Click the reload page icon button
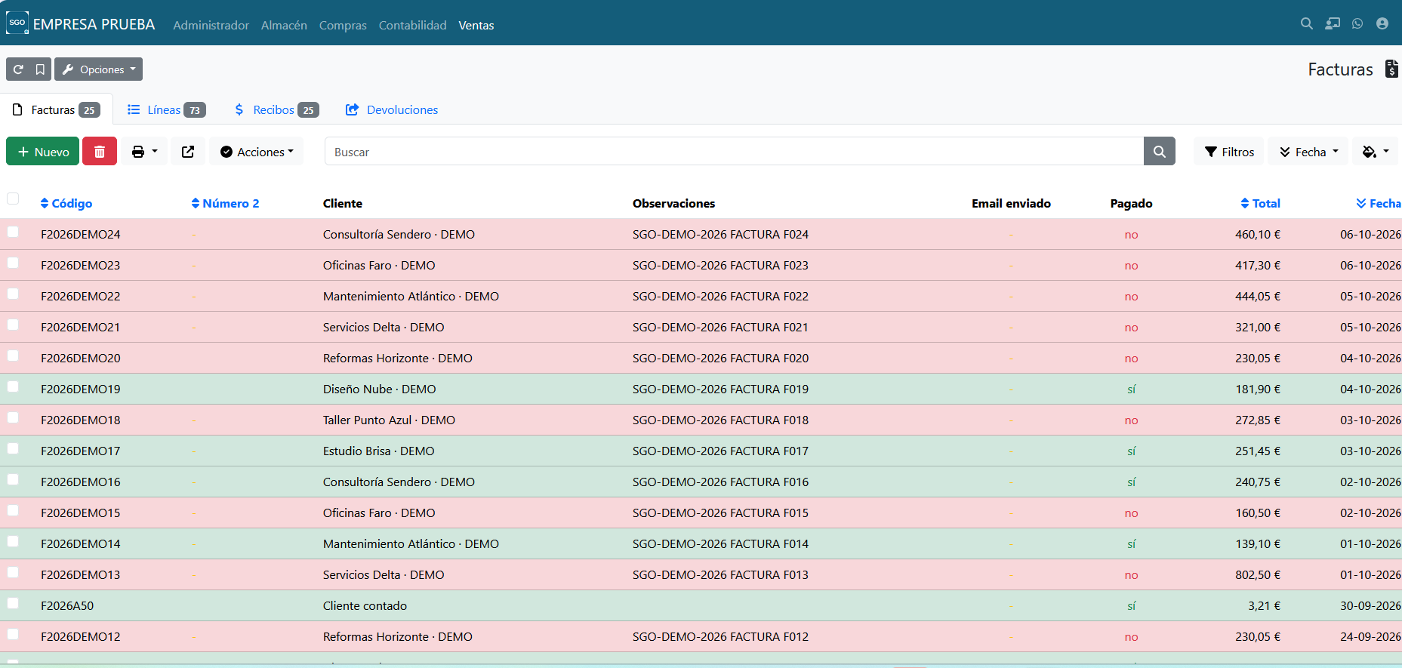Image resolution: width=1402 pixels, height=668 pixels. coord(18,69)
